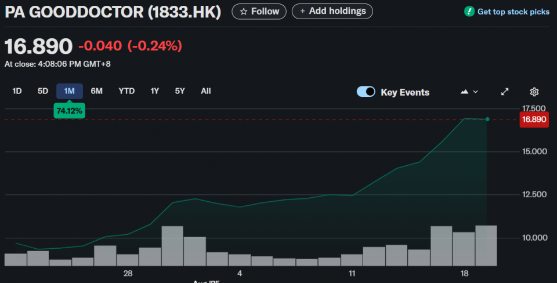Click the 10.000 price axis label
557x283 pixels.
tap(534, 238)
